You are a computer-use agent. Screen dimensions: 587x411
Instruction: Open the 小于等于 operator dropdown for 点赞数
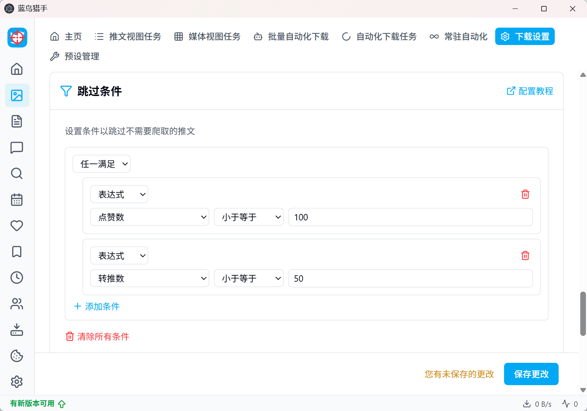[x=249, y=217]
